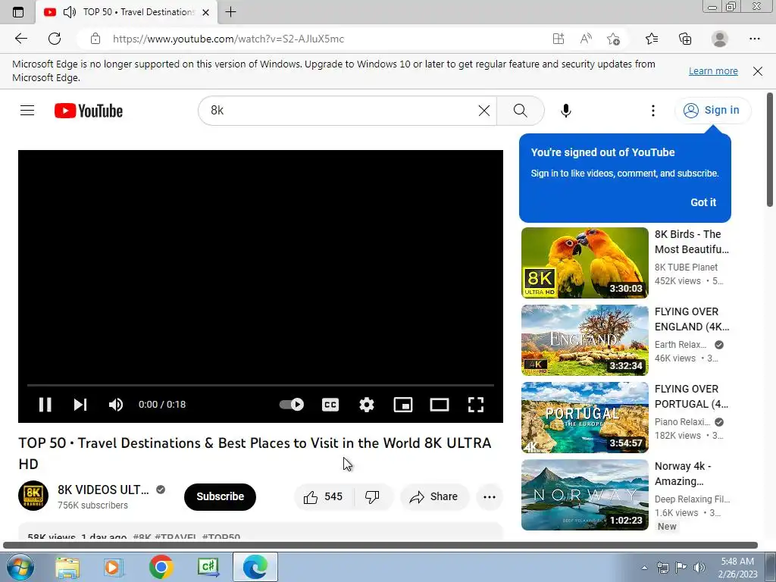Open Edge Collections
The height and width of the screenshot is (582, 776).
(x=685, y=39)
